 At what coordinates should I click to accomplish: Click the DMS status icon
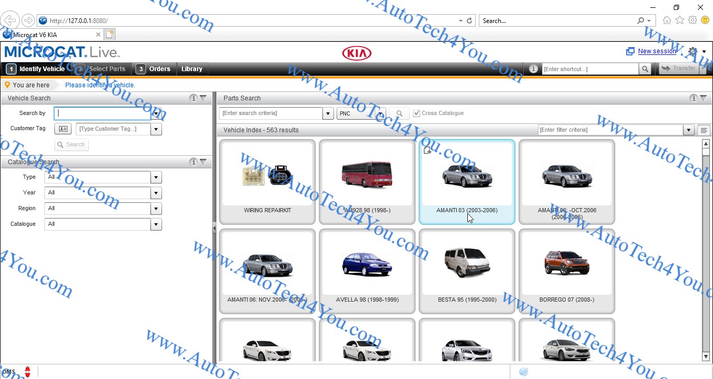click(x=27, y=372)
